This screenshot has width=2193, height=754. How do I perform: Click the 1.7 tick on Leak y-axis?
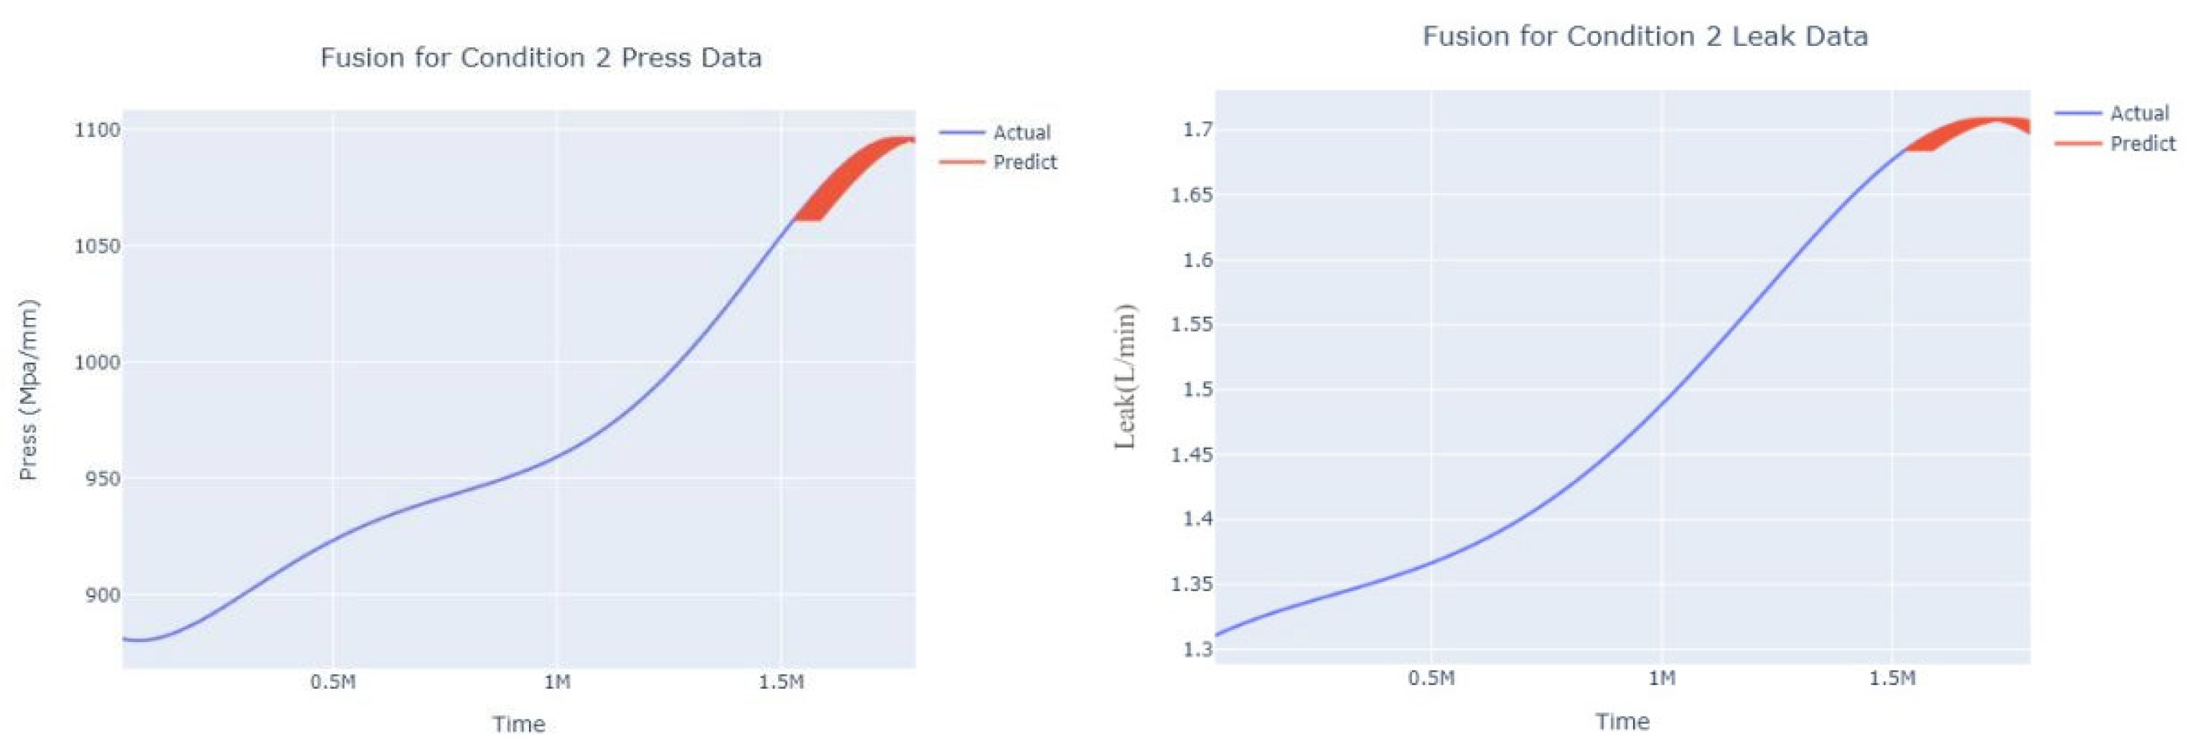[1197, 129]
